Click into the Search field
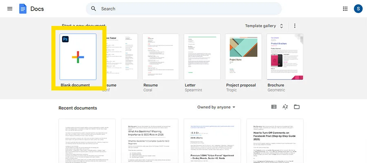Screen dimensions: 367x163 click(184, 9)
